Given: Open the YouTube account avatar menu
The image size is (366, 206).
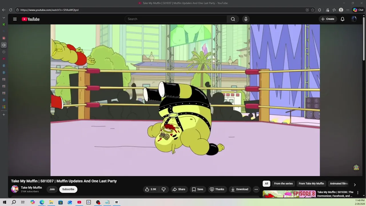Looking at the screenshot, I should (x=354, y=19).
